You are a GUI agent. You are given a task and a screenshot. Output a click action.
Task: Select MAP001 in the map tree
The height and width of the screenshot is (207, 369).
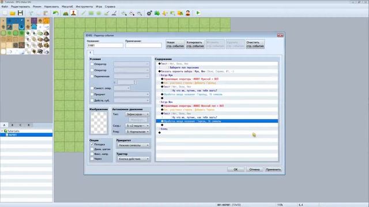pyautogui.click(x=26, y=135)
